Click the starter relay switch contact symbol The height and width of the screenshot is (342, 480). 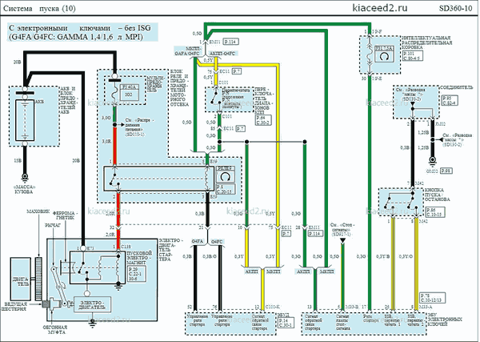coord(114,179)
